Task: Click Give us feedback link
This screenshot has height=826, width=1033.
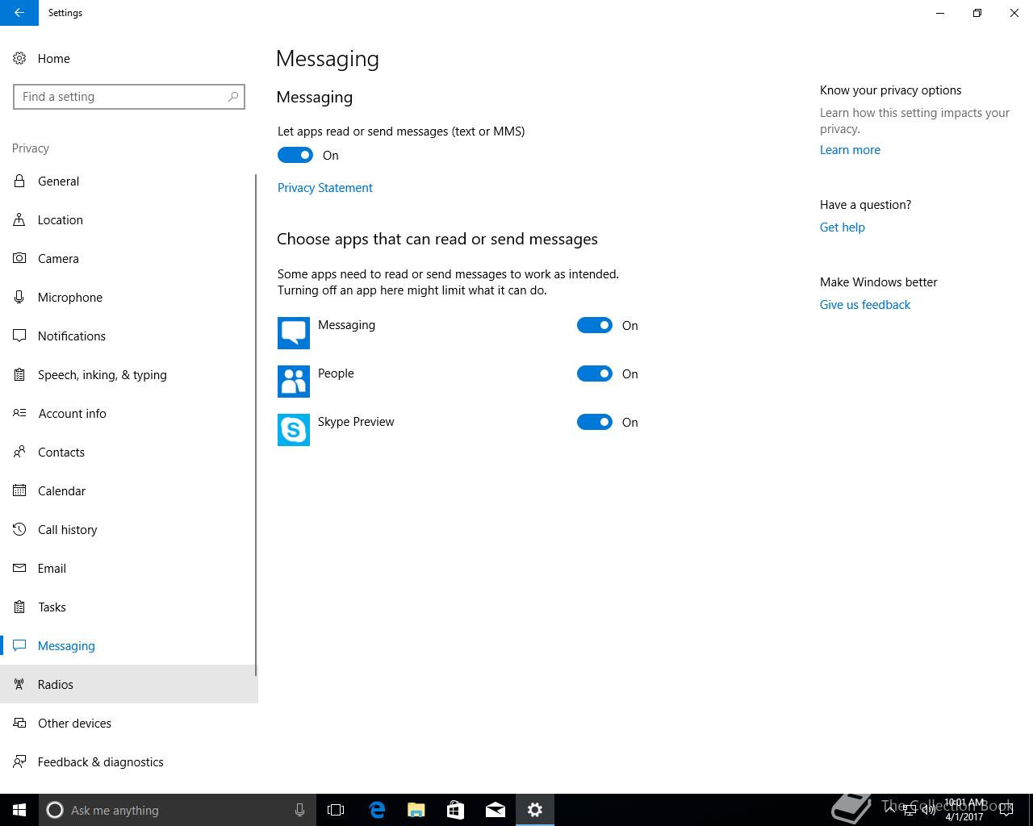Action: [865, 305]
